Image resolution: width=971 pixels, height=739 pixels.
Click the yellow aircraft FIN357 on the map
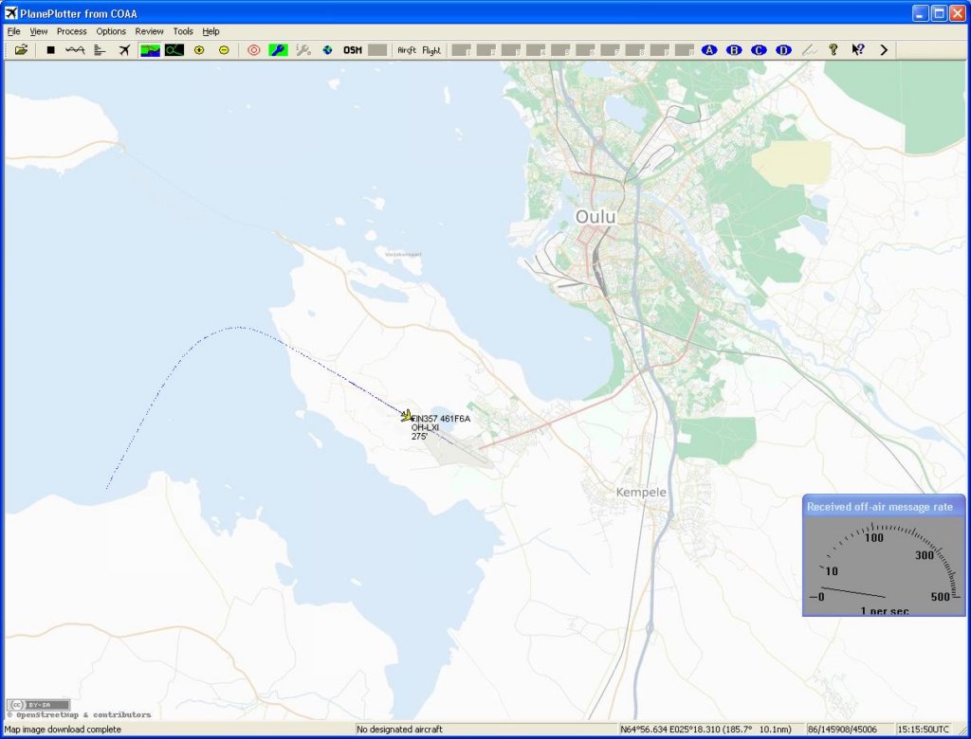click(x=407, y=415)
